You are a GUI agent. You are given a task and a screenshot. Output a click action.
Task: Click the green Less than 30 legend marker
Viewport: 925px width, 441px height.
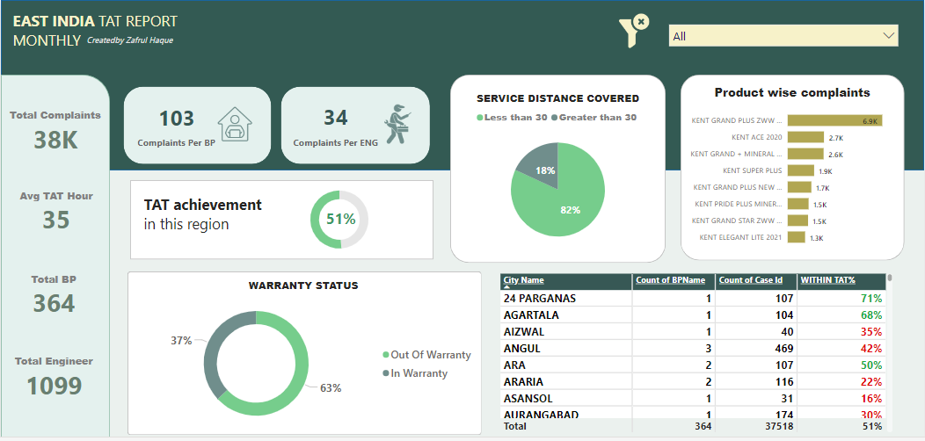coord(480,118)
